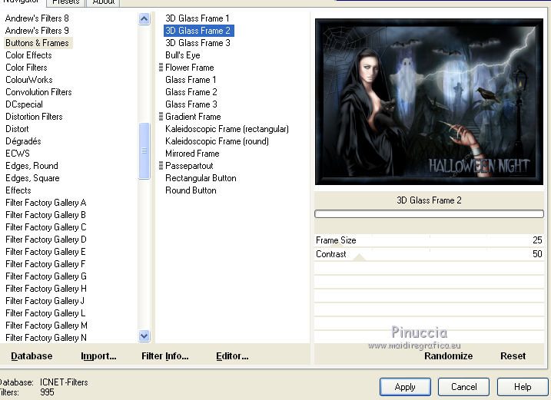551x400 pixels.
Task: Click the grip icon beside Passepartout
Action: pos(161,165)
